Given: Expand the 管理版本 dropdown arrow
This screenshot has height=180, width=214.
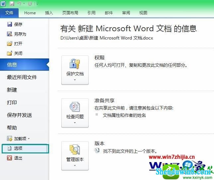Looking at the screenshot, I should pos(75,166).
